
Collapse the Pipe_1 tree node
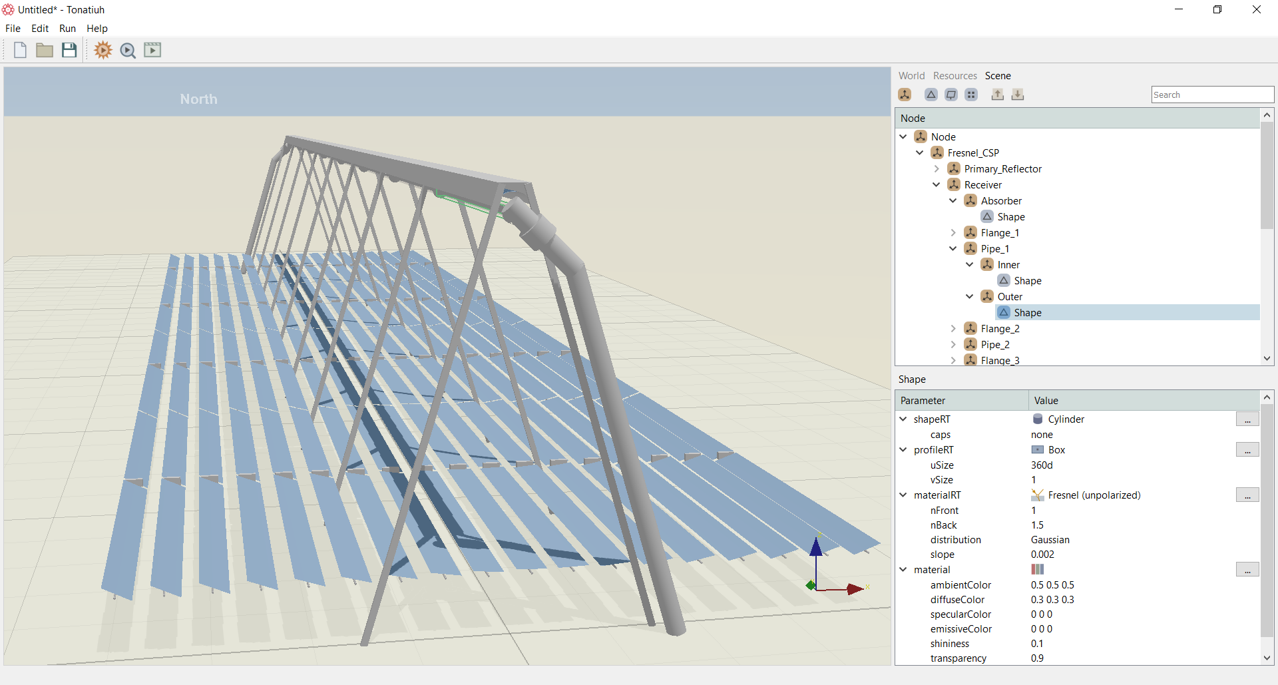point(953,248)
